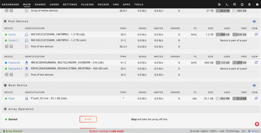The height and width of the screenshot is (133, 261).
Task: Click the vfat filesystem cell
Action: point(194,99)
